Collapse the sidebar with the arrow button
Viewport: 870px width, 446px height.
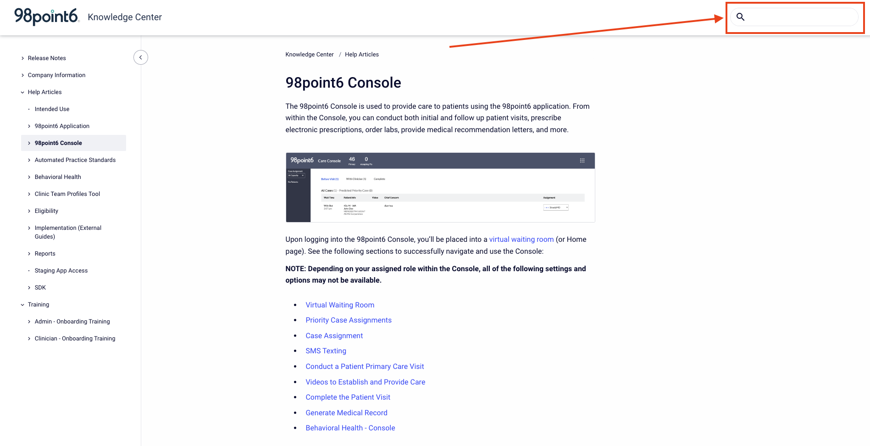pyautogui.click(x=141, y=57)
